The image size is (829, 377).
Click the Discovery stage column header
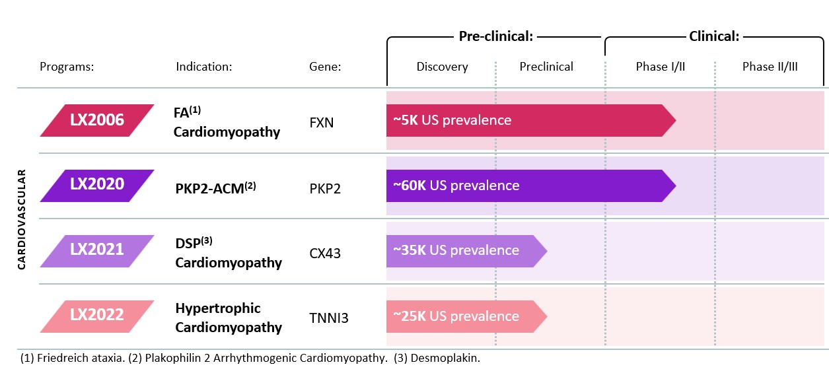(x=442, y=67)
